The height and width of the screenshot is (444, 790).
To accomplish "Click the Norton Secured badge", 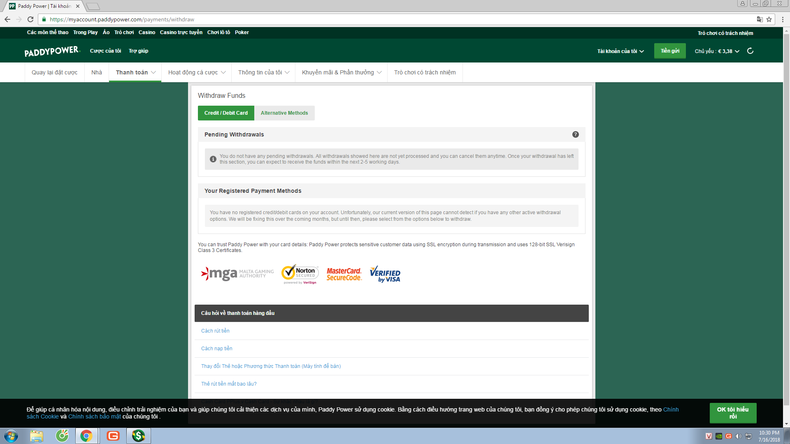I will pos(300,274).
